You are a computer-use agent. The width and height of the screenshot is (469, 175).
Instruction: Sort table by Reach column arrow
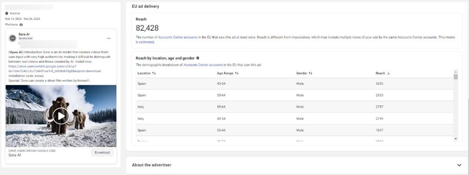tap(388, 73)
